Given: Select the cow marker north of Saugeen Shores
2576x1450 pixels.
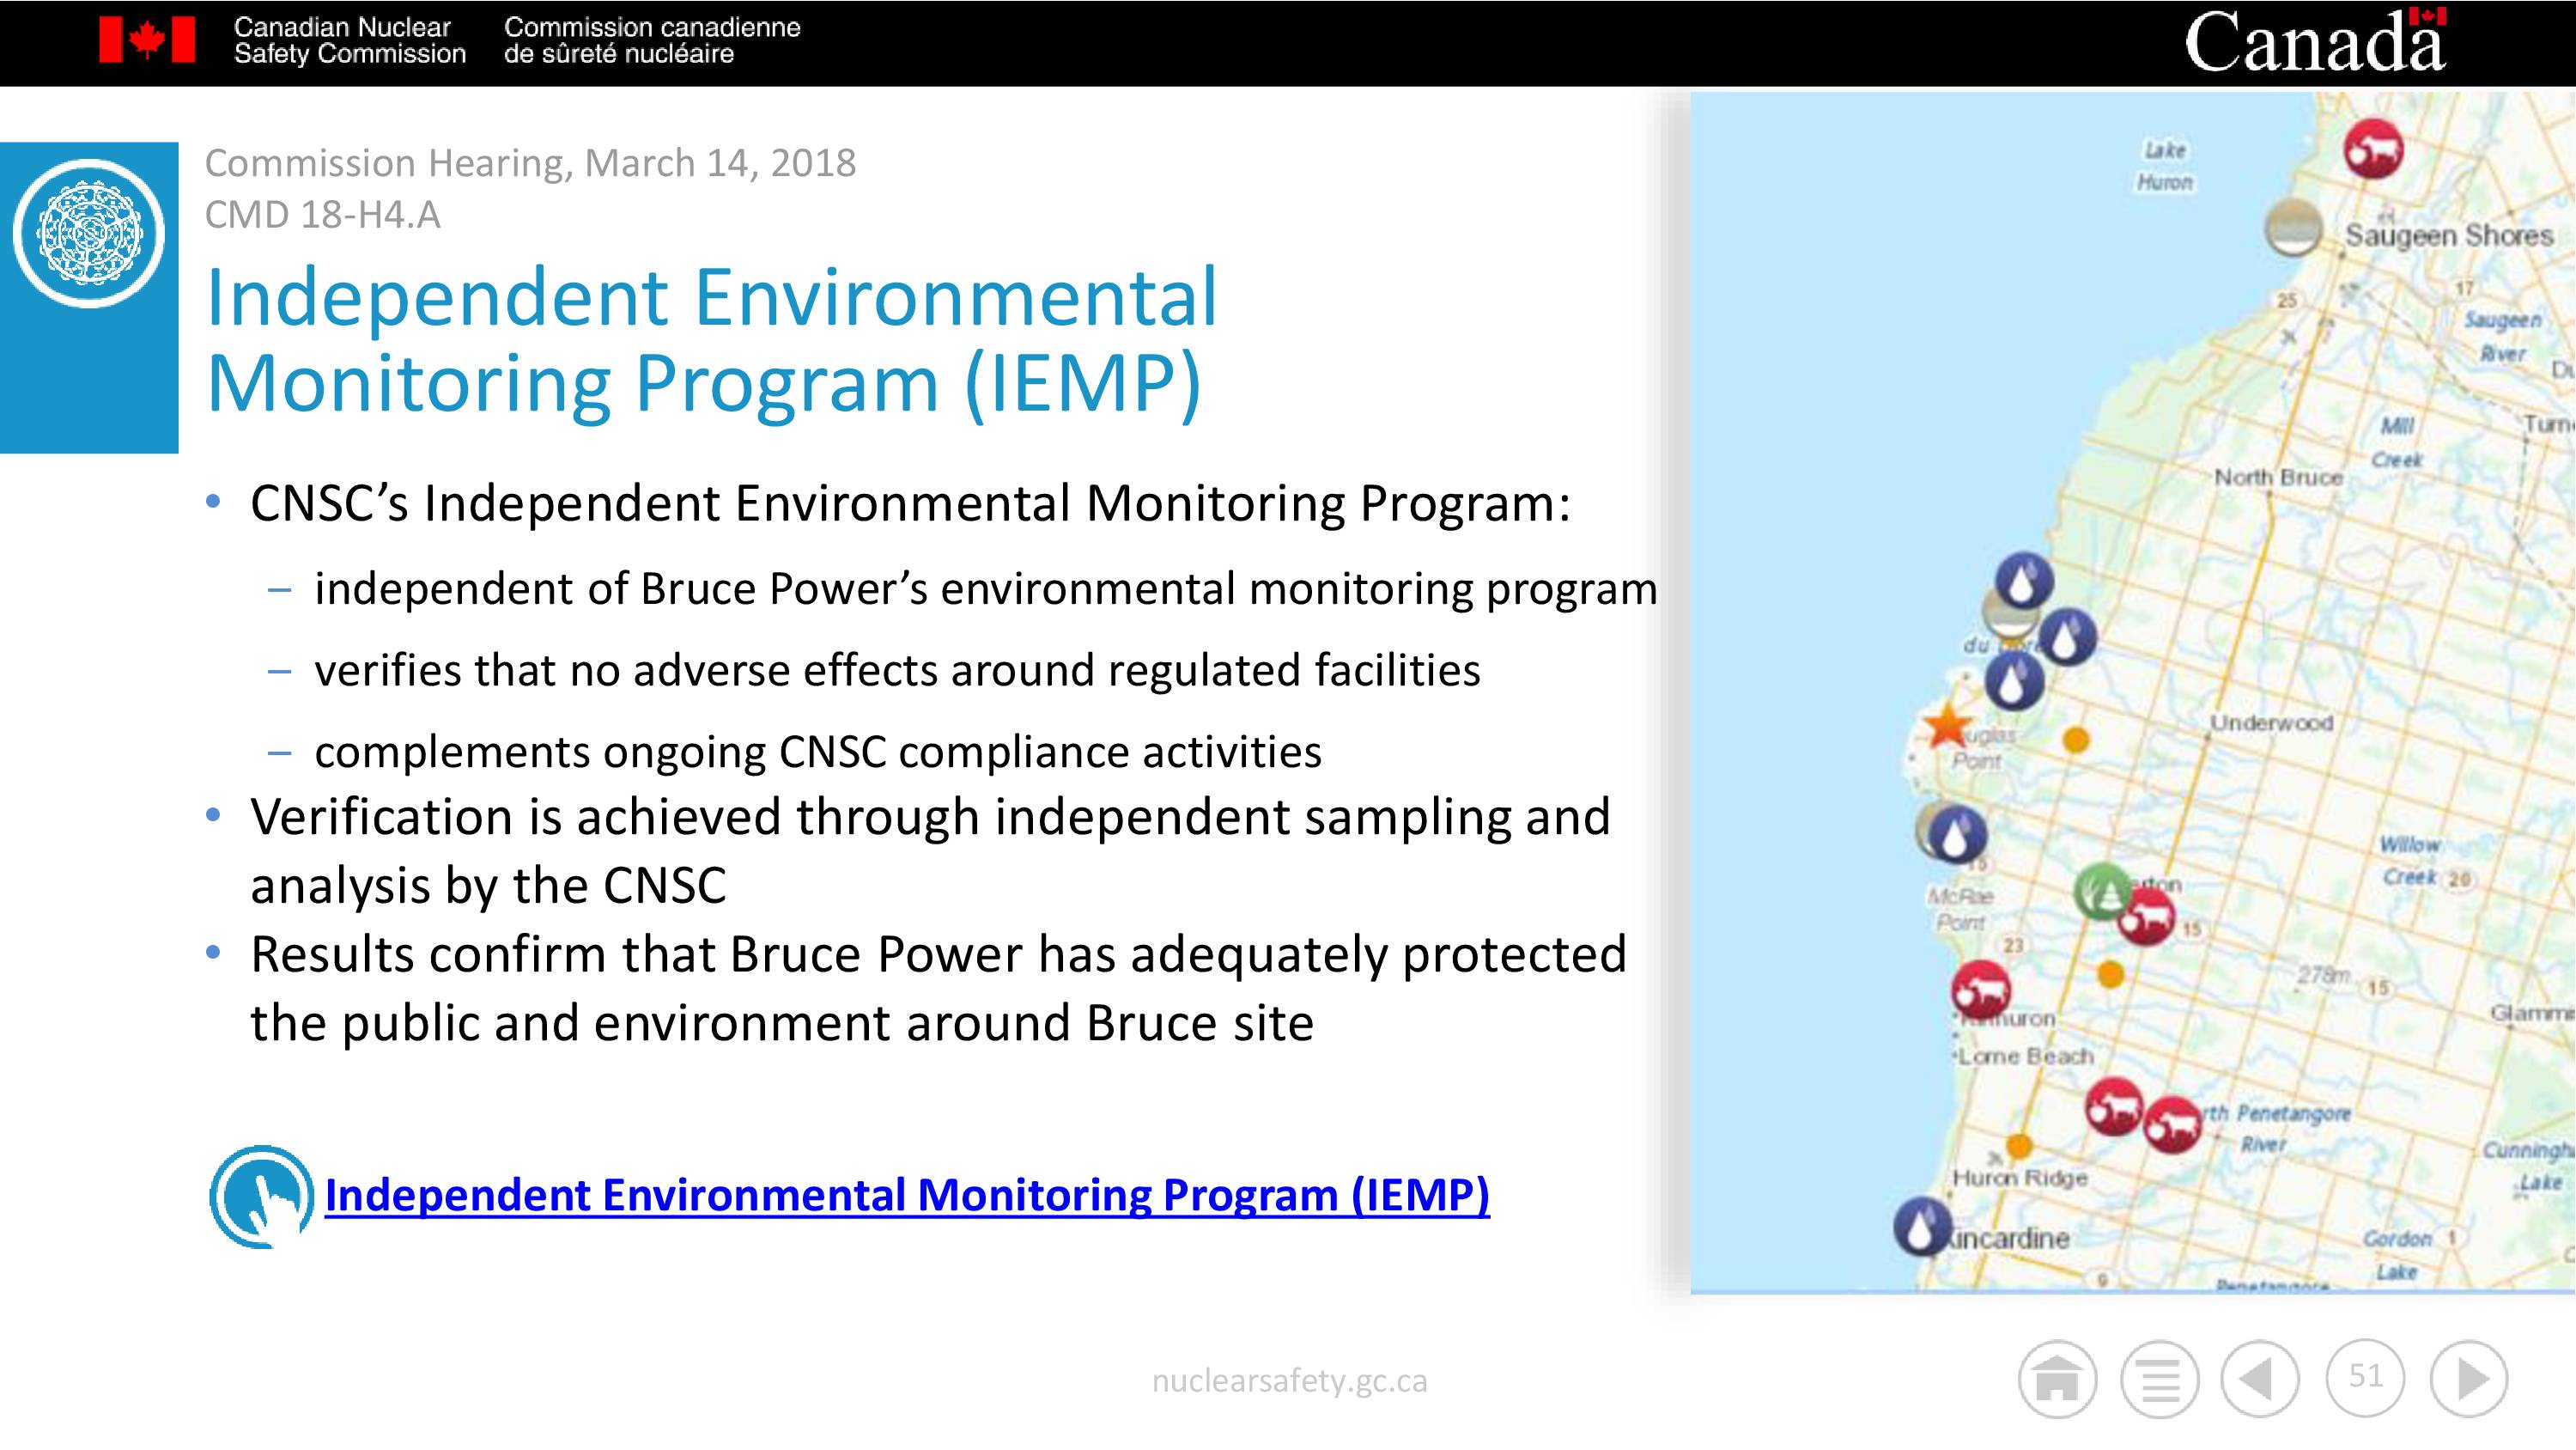Looking at the screenshot, I should [x=2373, y=149].
